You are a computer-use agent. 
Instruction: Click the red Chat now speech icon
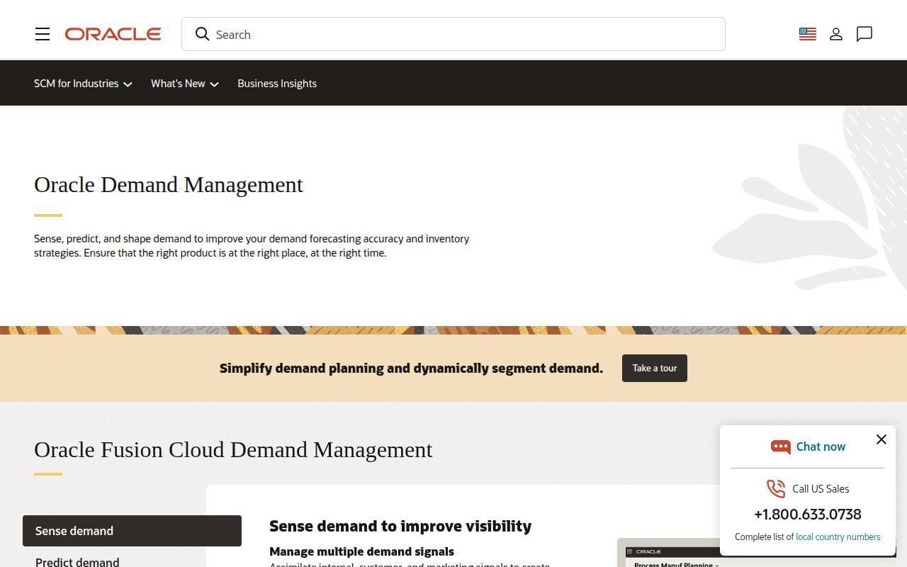coord(781,447)
